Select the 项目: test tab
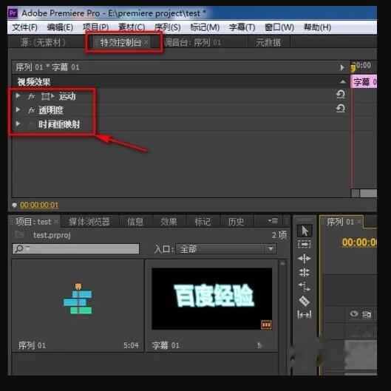This screenshot has width=391, height=391. 33,222
